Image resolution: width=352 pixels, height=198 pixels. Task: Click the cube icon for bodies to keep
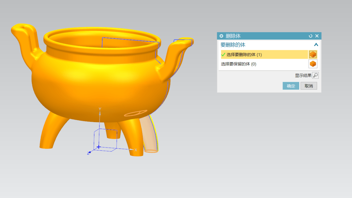(x=313, y=64)
